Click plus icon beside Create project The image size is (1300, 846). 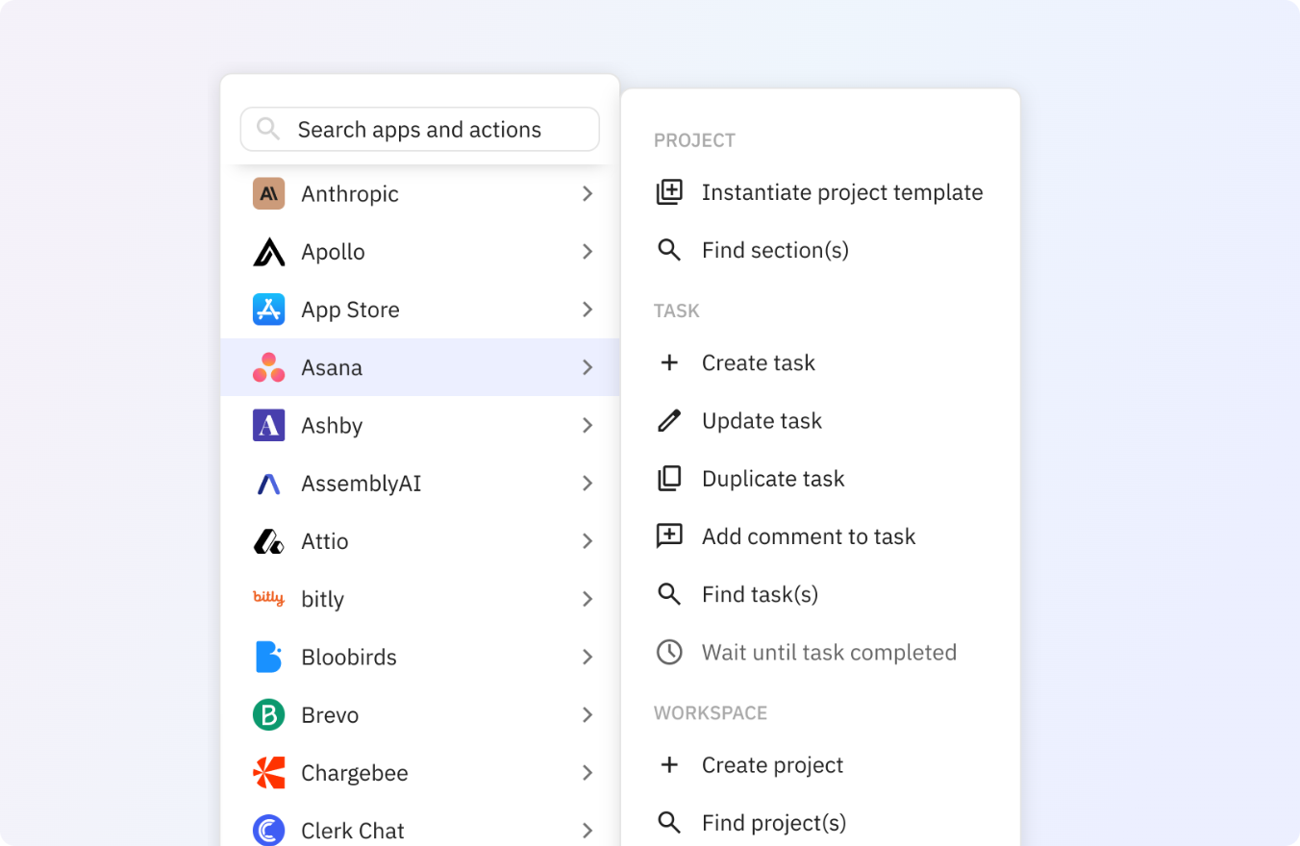point(669,765)
